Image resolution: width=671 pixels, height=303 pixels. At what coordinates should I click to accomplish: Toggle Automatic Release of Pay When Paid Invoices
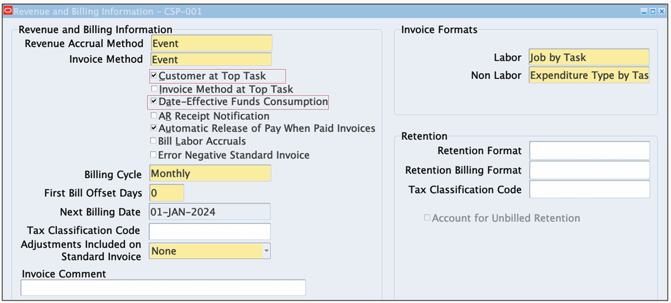[x=154, y=128]
